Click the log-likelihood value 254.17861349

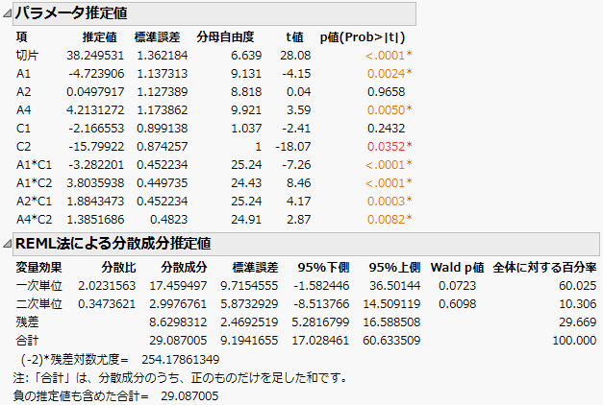coord(181,360)
